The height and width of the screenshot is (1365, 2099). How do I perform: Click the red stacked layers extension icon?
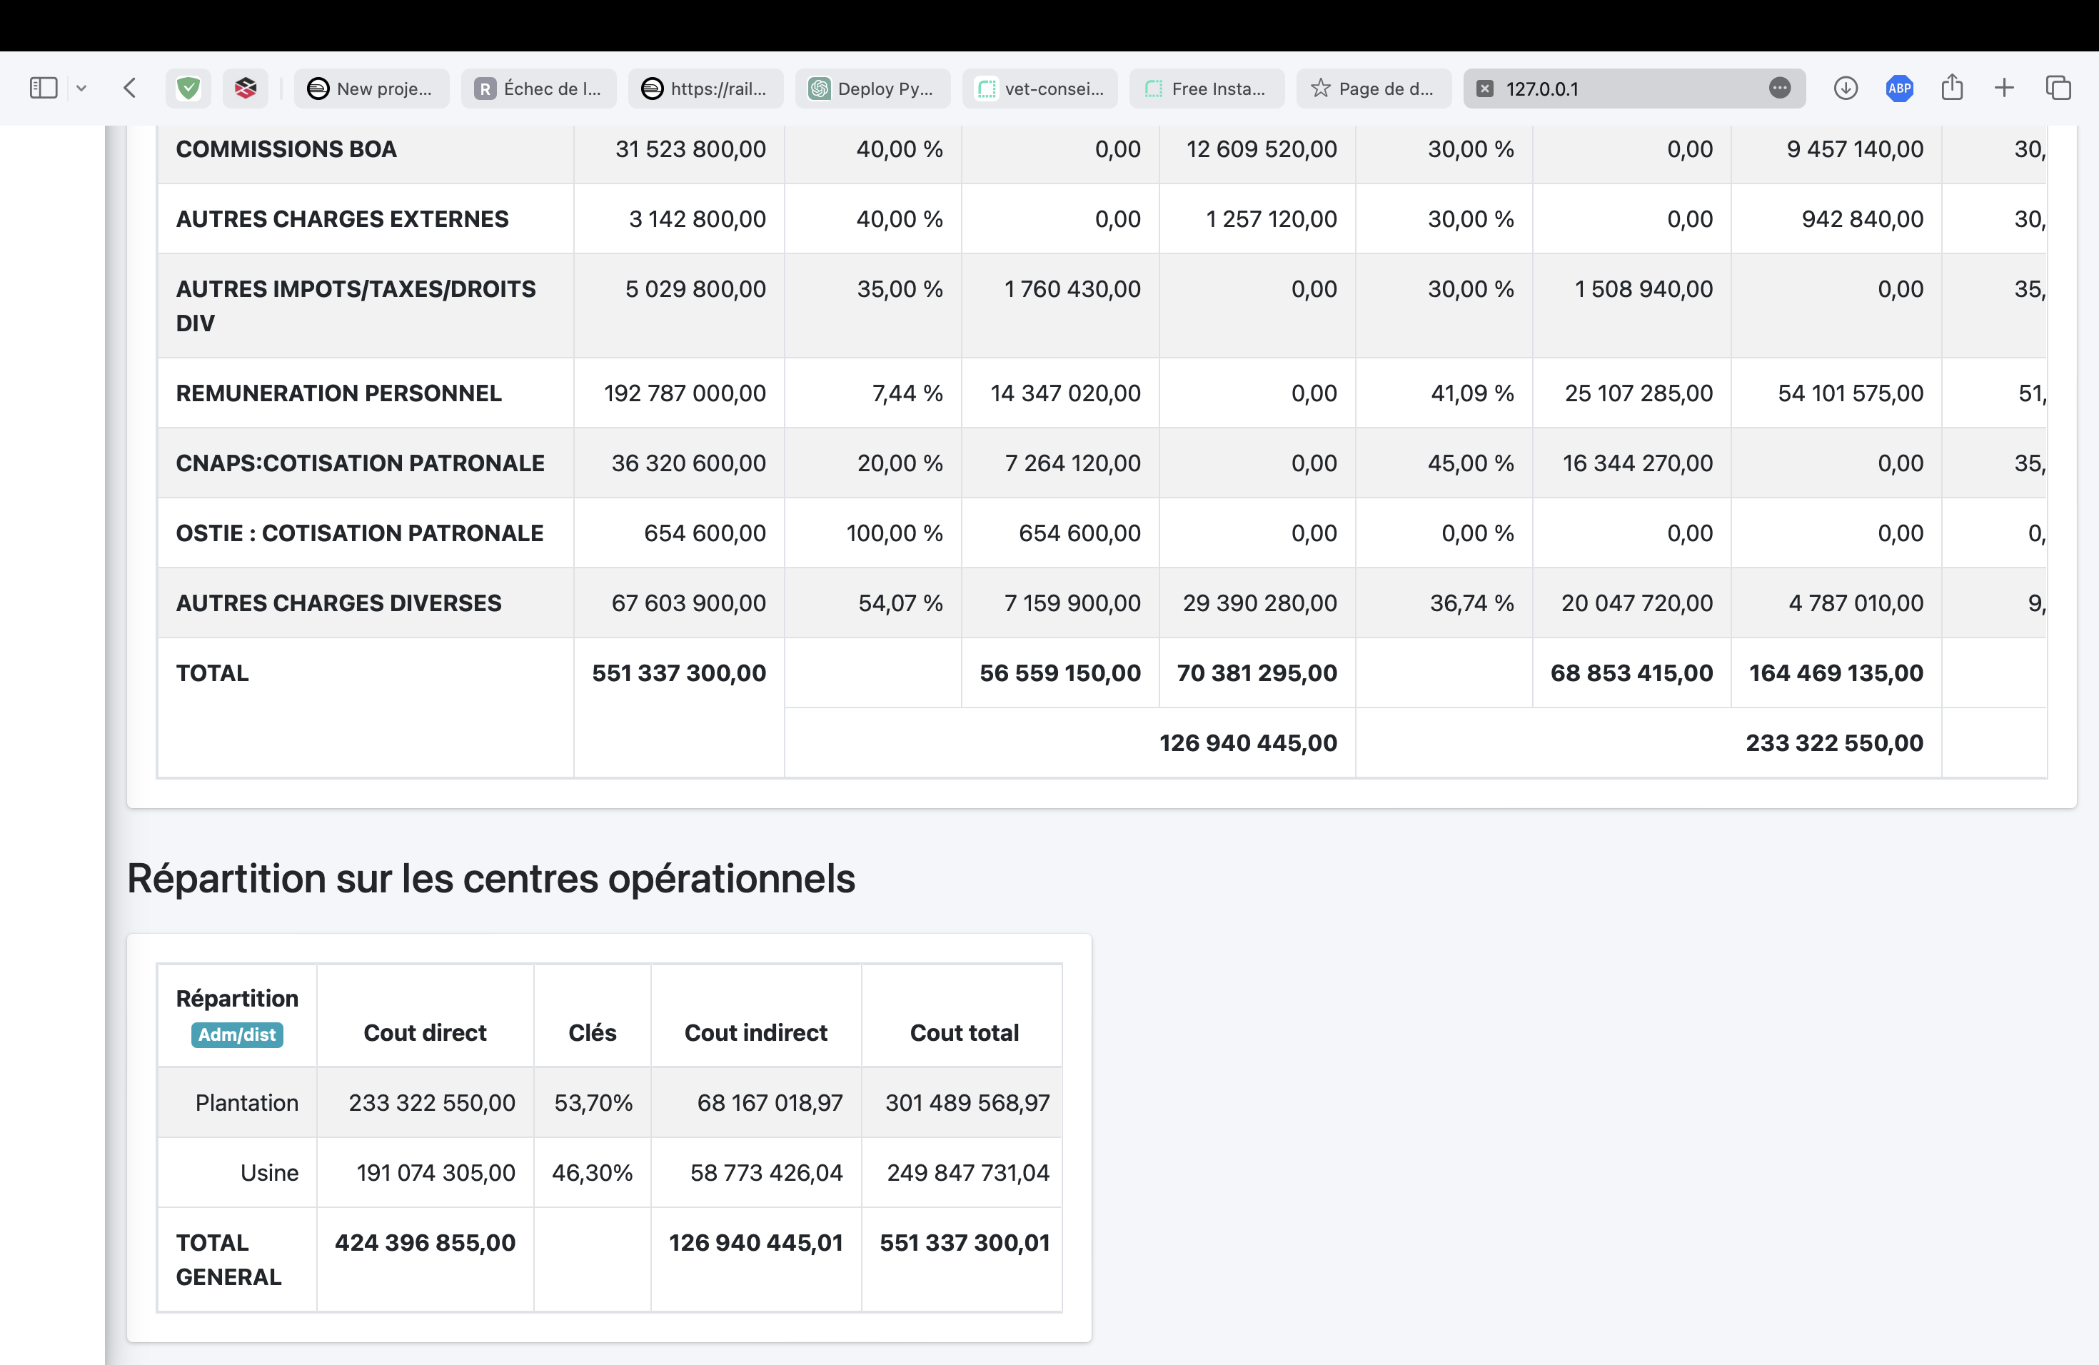coord(245,89)
